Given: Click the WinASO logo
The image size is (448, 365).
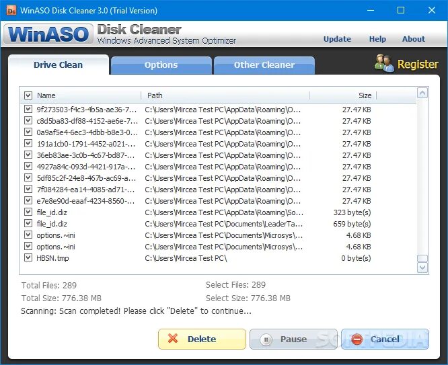Looking at the screenshot, I should click(48, 34).
